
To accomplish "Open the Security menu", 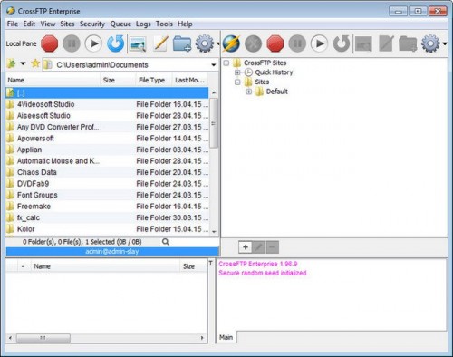I will tap(92, 24).
